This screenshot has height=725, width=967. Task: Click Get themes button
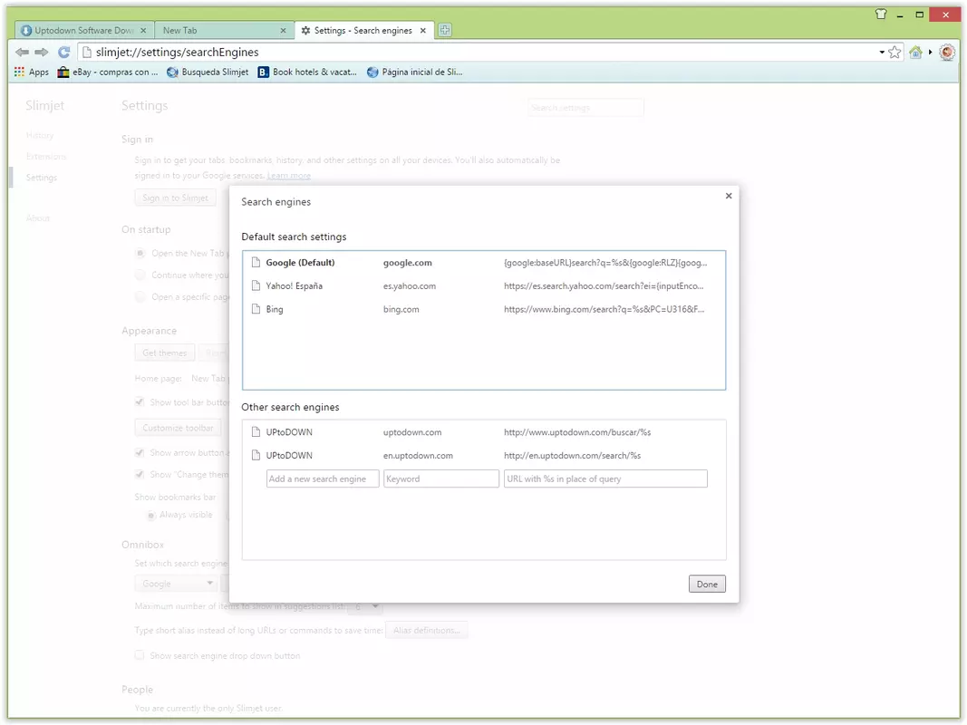point(164,353)
